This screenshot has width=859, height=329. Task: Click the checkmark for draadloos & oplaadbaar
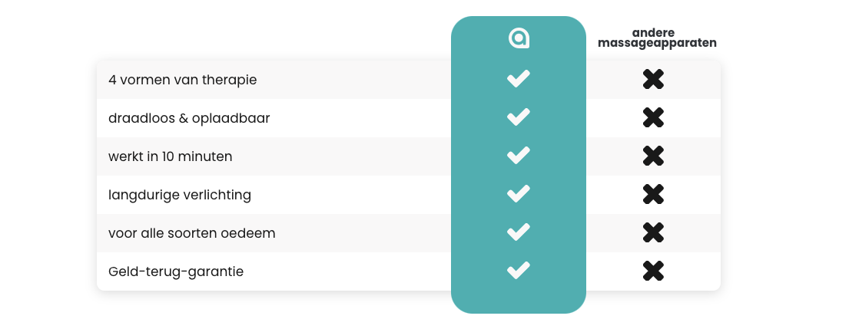(x=519, y=117)
